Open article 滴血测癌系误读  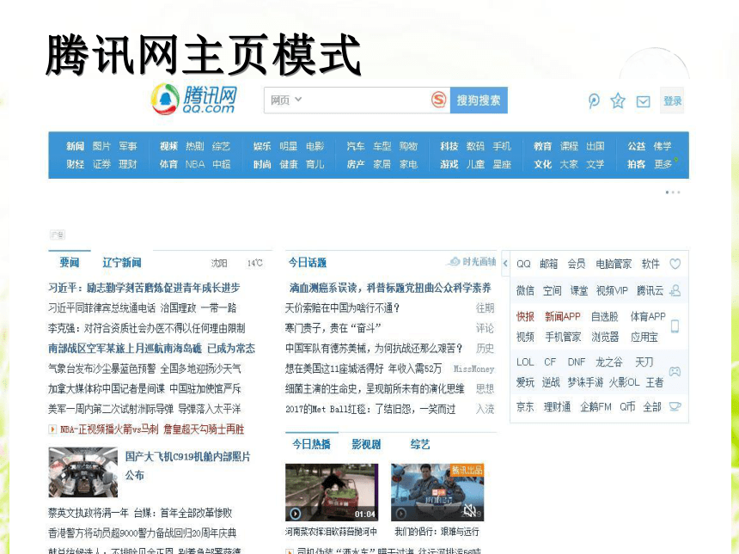(390, 288)
